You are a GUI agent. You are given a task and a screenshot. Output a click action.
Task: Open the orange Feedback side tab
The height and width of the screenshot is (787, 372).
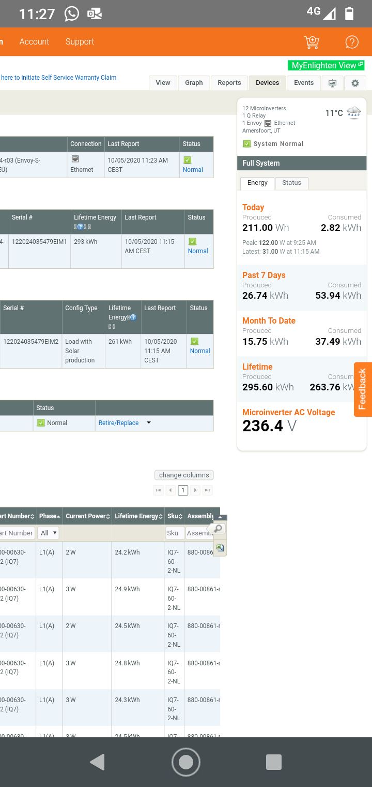(x=363, y=389)
